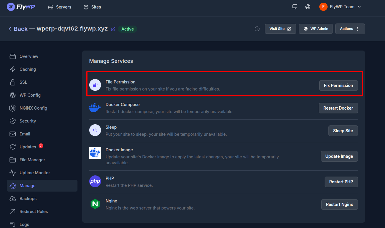The height and width of the screenshot is (228, 385).
Task: Click the Docker Compose title text
Action: (123, 105)
